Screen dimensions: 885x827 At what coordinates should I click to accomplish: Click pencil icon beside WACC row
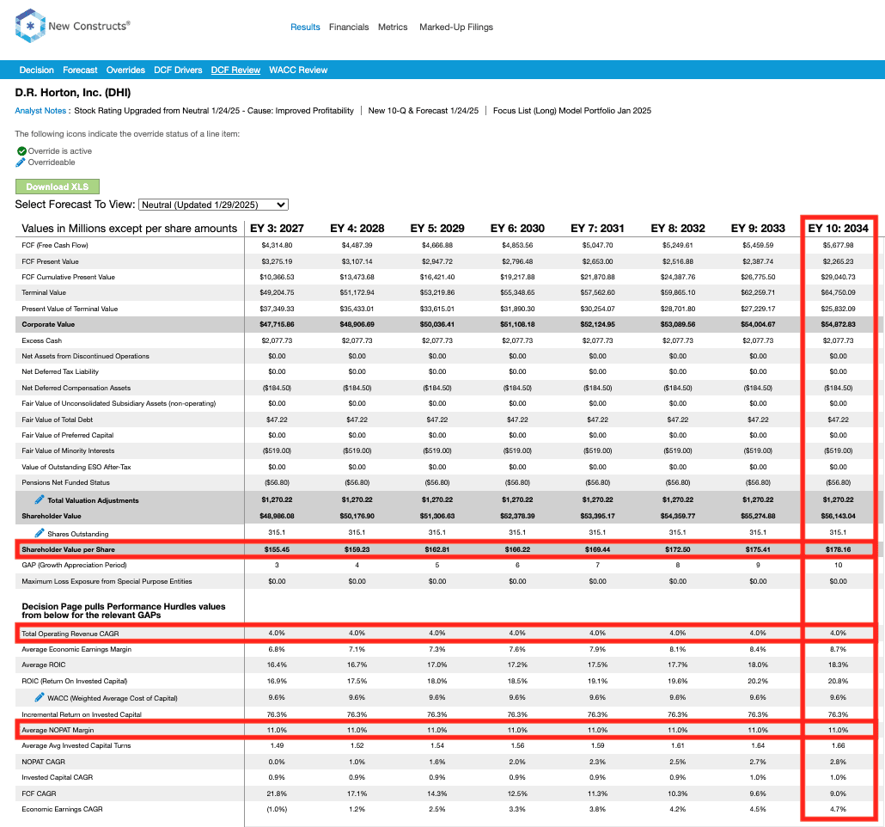pyautogui.click(x=40, y=697)
